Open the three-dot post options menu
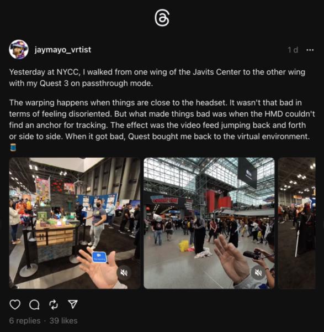Image resolution: width=324 pixels, height=332 pixels. [x=310, y=50]
